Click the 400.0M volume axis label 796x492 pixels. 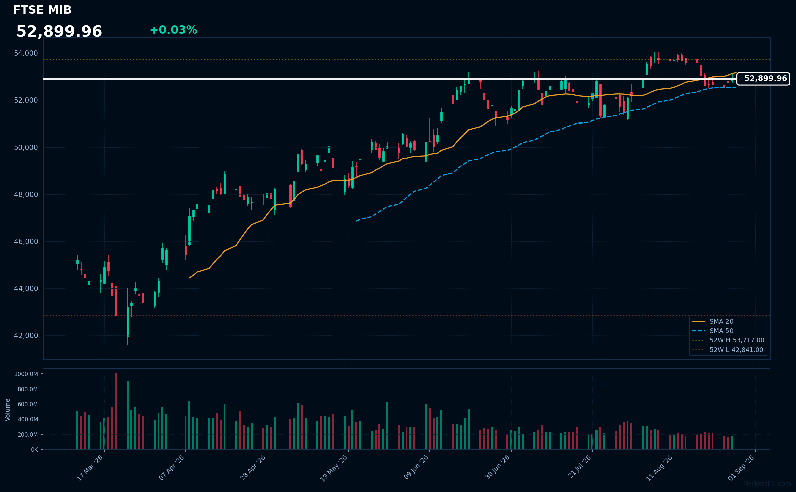click(27, 419)
